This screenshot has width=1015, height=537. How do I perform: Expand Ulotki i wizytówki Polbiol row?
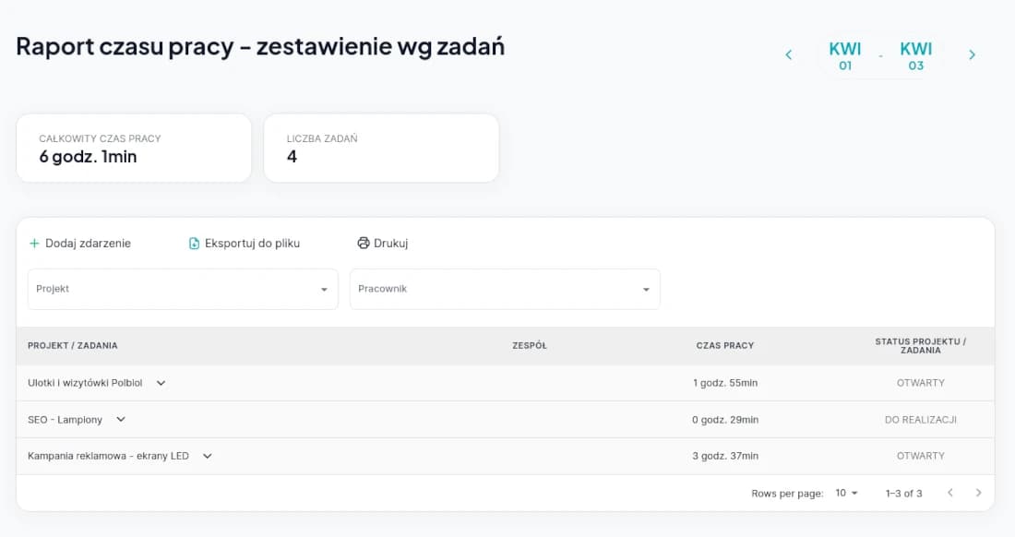[161, 383]
